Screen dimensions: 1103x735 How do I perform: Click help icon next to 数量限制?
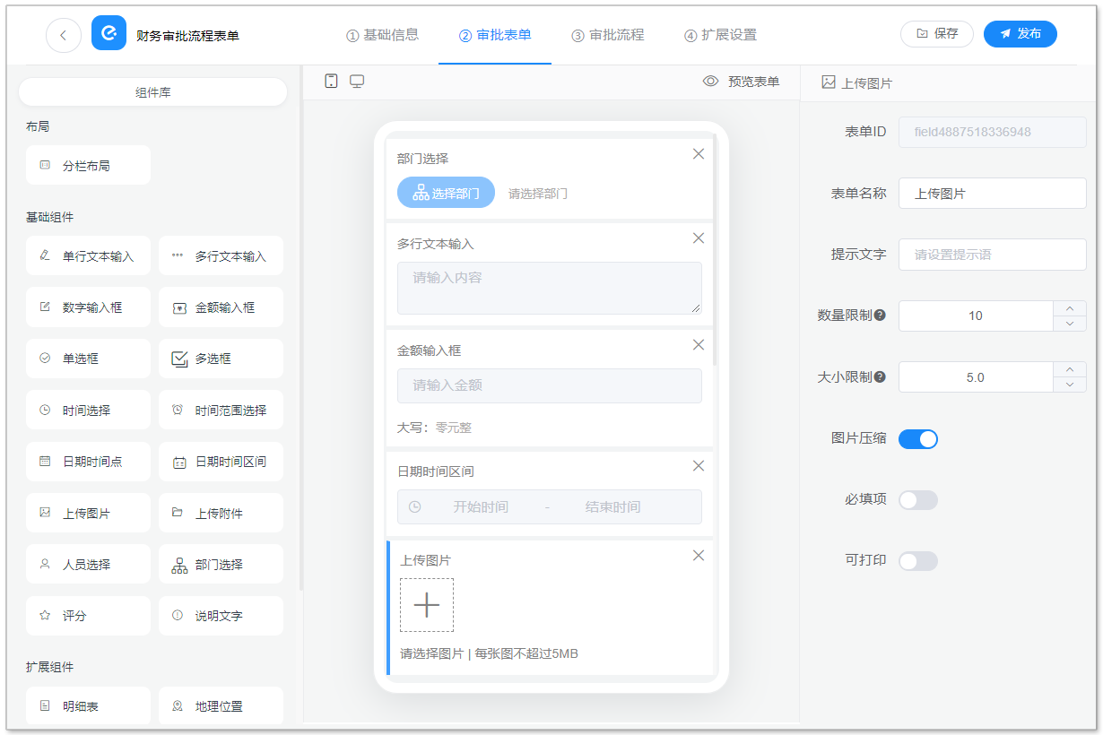pos(880,316)
